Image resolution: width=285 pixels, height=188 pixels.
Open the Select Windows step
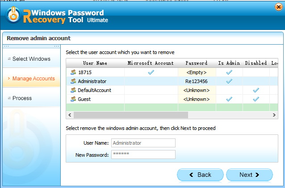[x=31, y=58]
